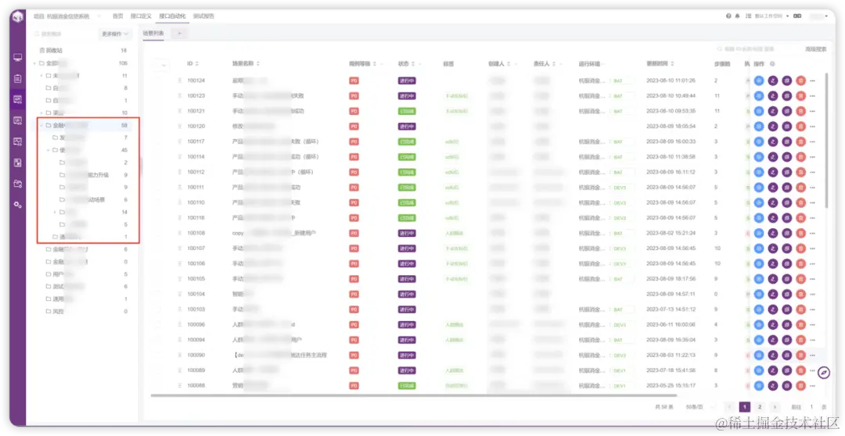Click the table's horizontal scrollbar
Viewport: 845px width, 436px height.
point(414,395)
